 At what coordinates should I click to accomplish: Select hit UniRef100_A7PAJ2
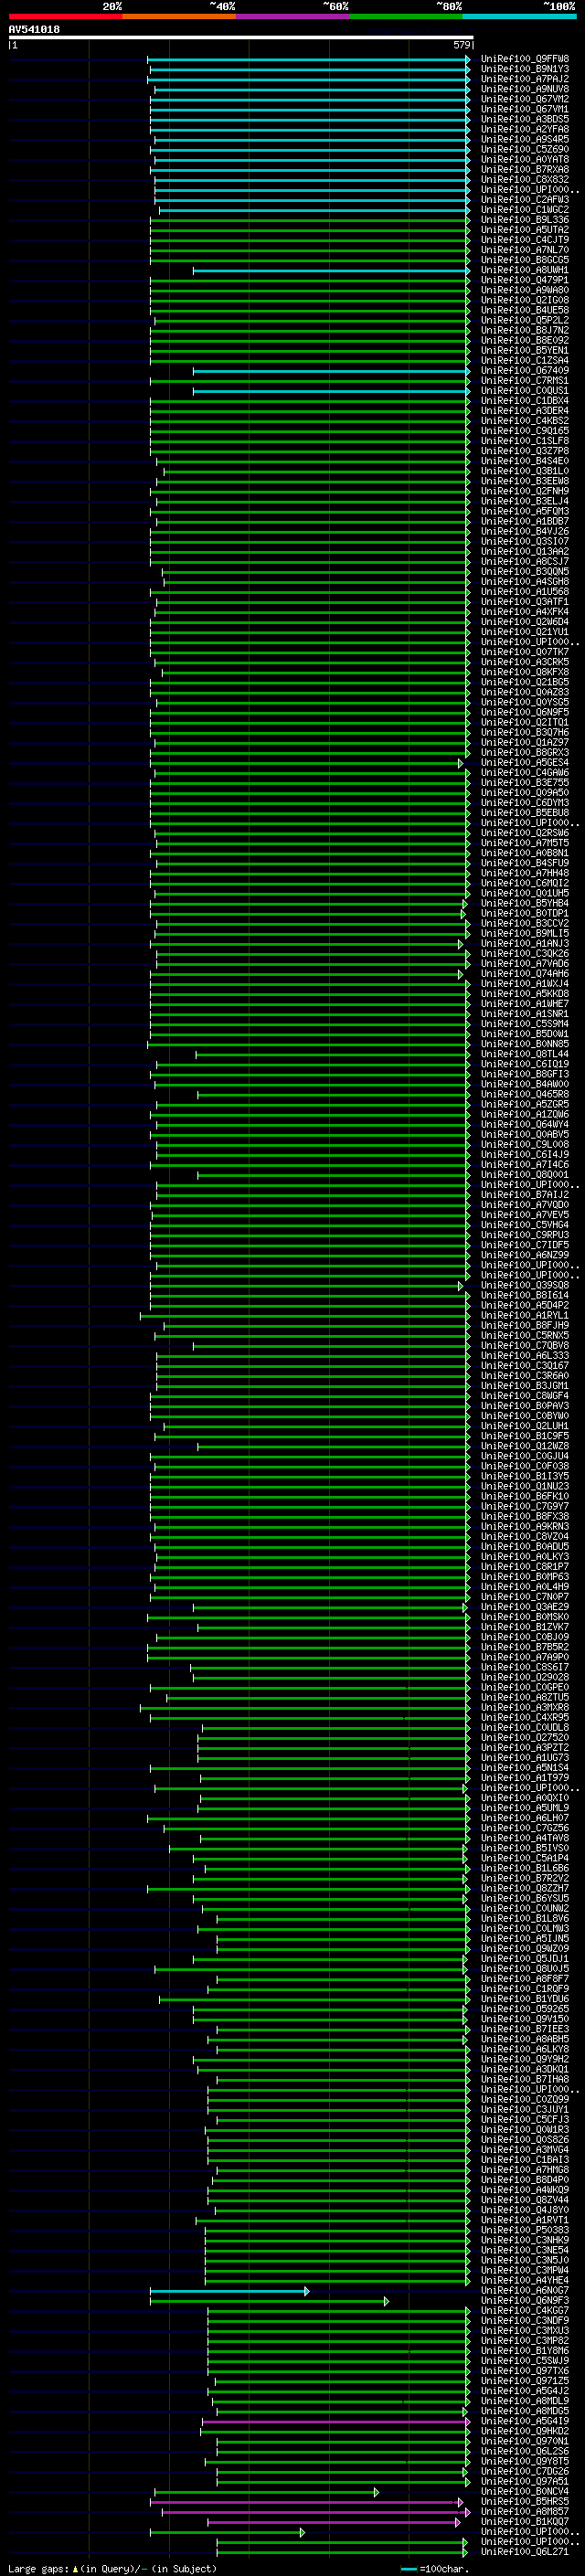[x=525, y=79]
